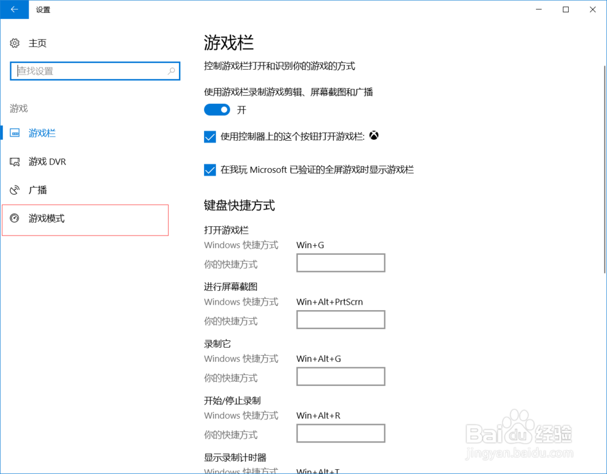Open the 游戏 DVR settings page

point(47,161)
